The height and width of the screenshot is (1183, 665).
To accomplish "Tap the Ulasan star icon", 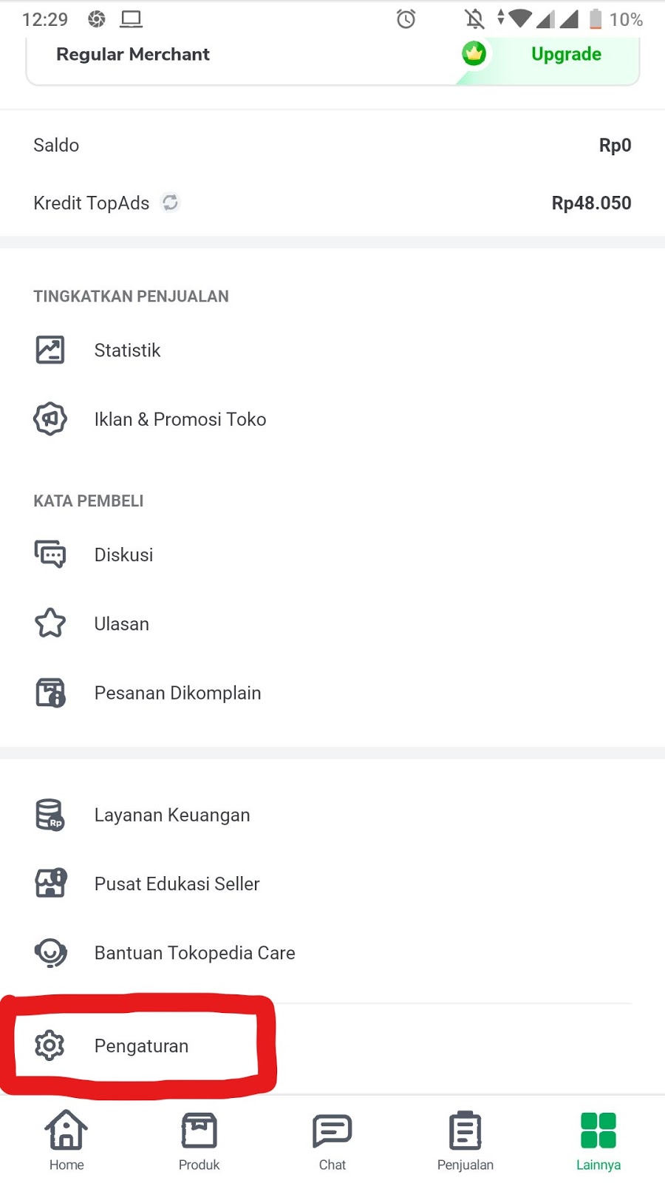I will tap(50, 623).
